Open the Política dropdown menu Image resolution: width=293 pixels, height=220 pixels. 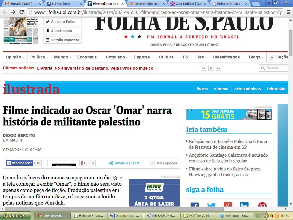[x=39, y=57]
